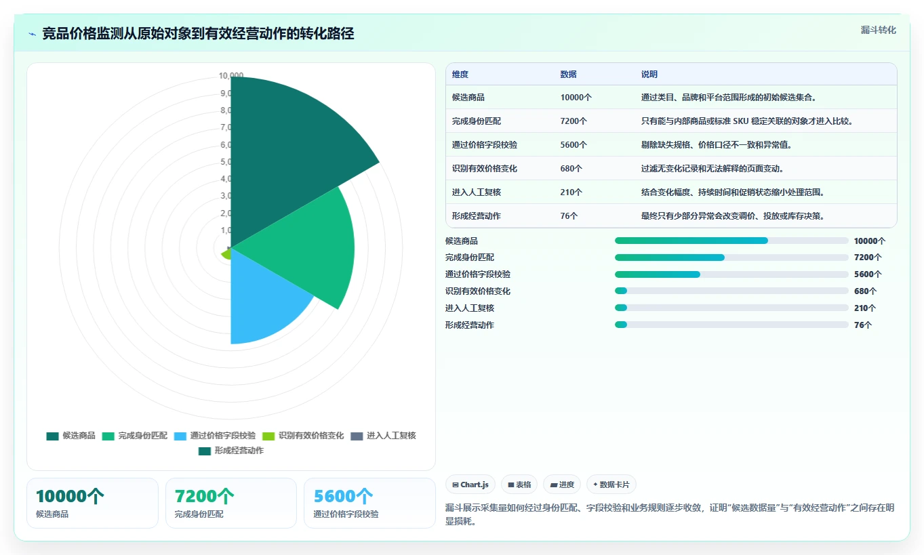The image size is (924, 555).
Task: Click the 76个 value right of the progress bar
Action: tap(863, 325)
